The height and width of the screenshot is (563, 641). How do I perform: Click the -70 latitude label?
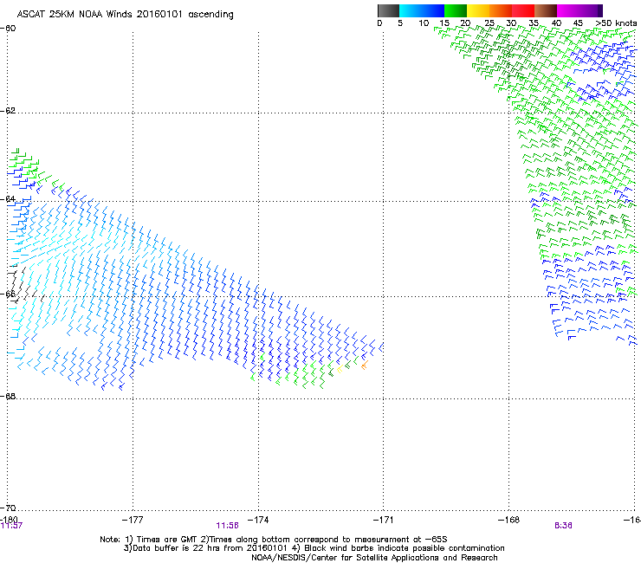pyautogui.click(x=8, y=508)
